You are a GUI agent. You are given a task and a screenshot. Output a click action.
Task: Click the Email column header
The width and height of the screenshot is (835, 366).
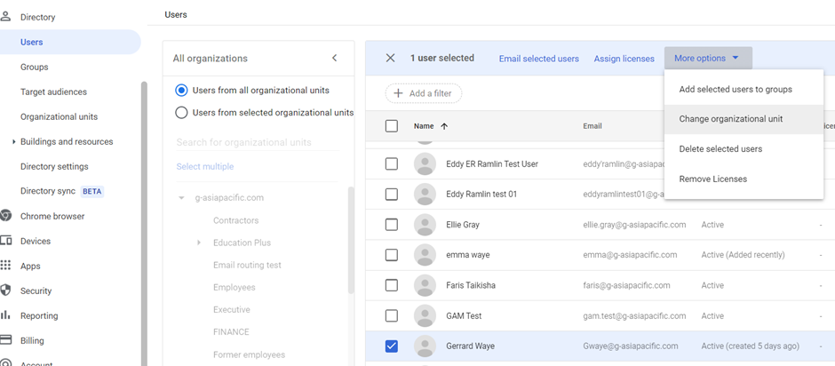tap(592, 126)
